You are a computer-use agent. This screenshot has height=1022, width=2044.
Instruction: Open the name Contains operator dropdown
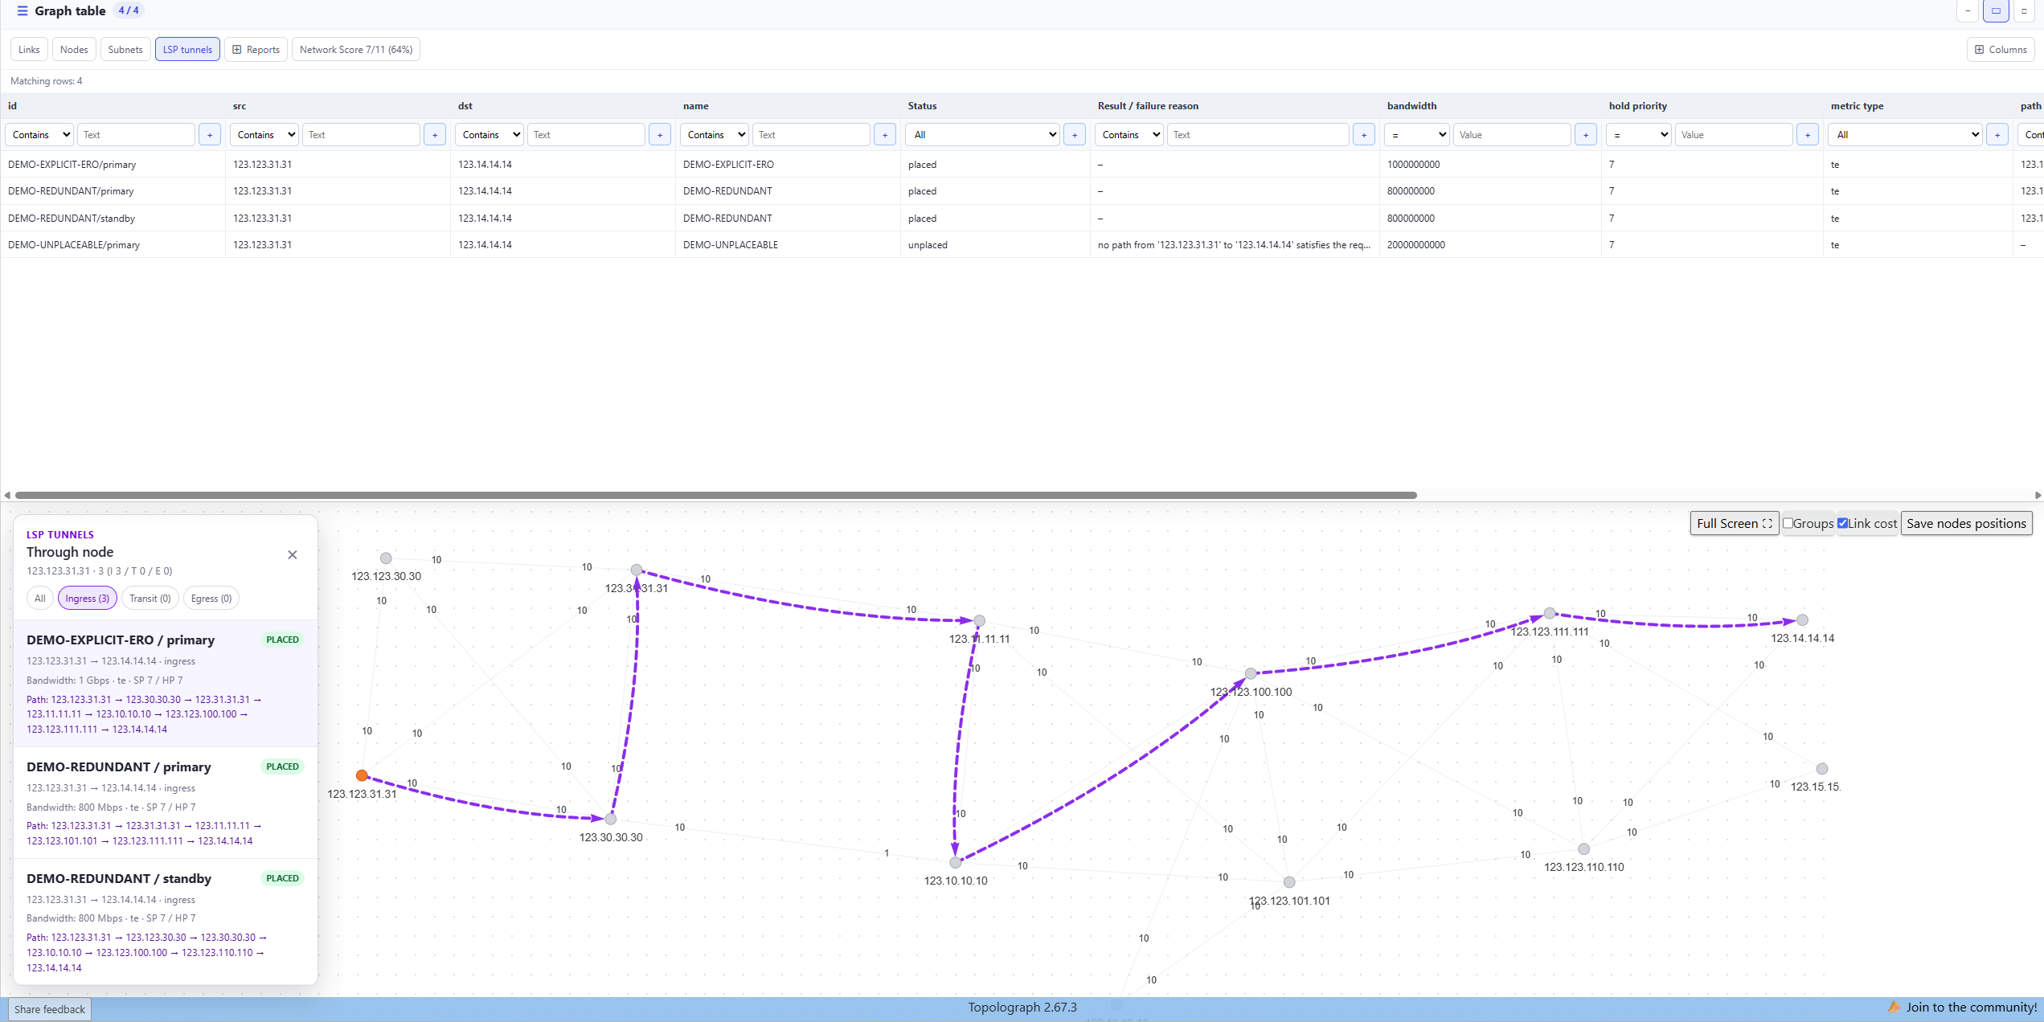[x=715, y=135]
